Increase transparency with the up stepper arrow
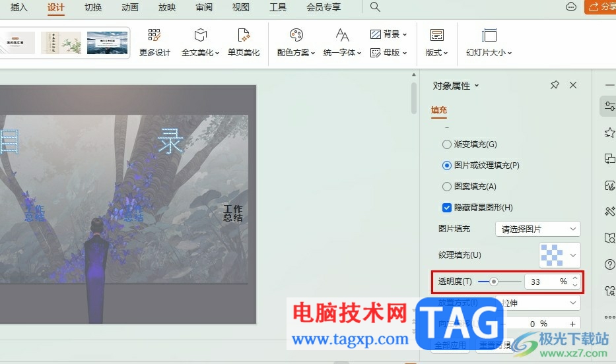Screen dimensions: 616x364 [575, 278]
